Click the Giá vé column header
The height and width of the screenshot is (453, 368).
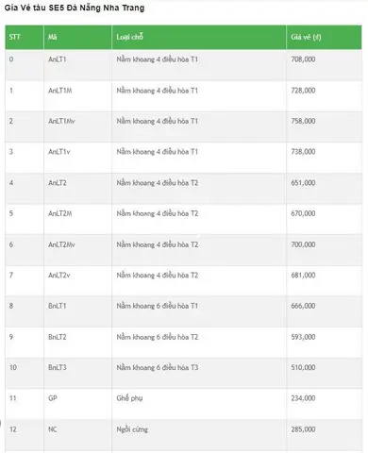(306, 37)
